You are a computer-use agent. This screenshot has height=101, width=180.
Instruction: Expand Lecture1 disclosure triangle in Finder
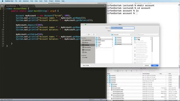108,75
